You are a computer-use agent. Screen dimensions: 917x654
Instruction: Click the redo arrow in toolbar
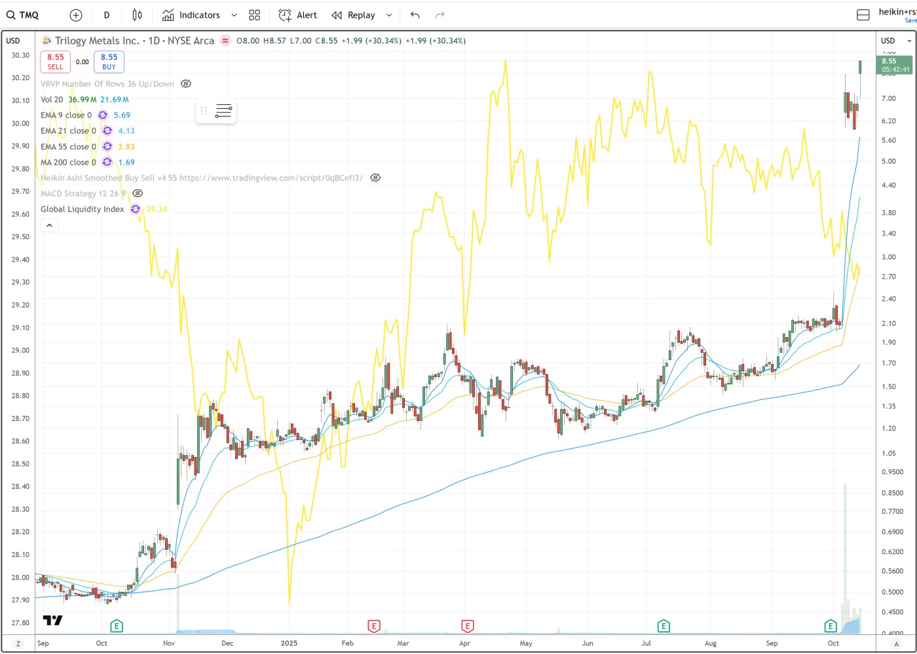[x=440, y=15]
